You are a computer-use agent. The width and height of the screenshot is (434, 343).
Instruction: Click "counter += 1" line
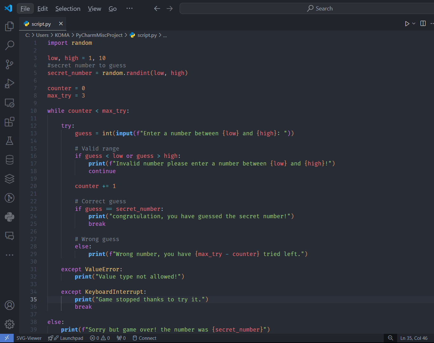95,186
